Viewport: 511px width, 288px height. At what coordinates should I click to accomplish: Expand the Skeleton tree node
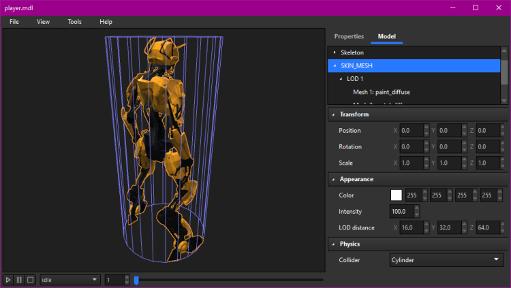click(334, 52)
